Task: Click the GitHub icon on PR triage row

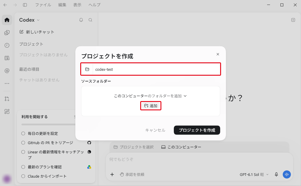Action: click(x=89, y=143)
